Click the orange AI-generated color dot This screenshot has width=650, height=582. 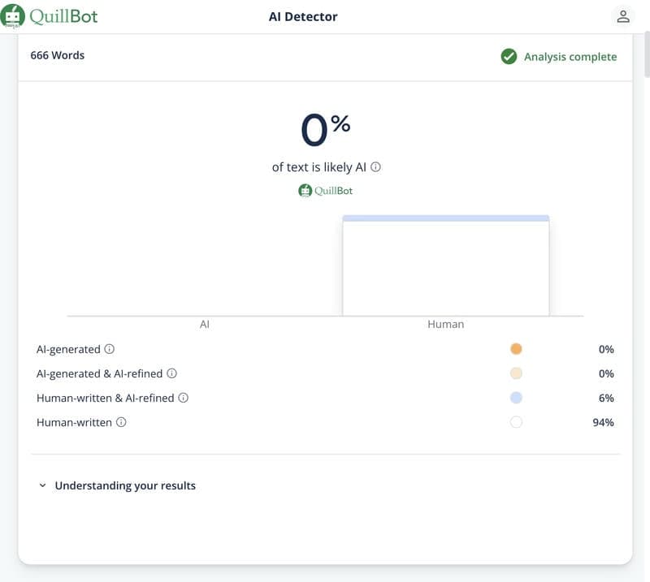pyautogui.click(x=516, y=349)
